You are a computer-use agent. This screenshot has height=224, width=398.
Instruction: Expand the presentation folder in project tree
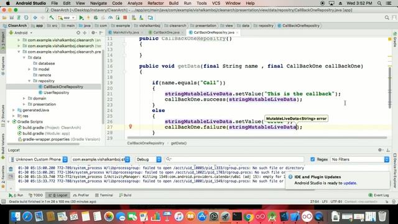24,105
